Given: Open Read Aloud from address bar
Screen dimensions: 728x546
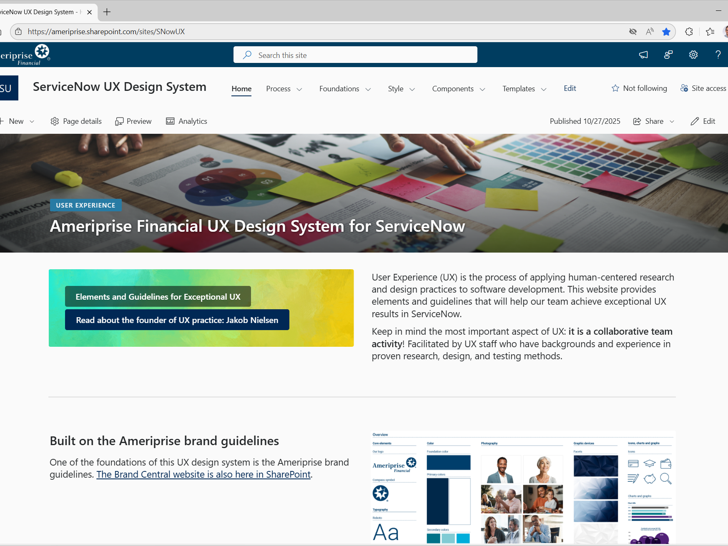Looking at the screenshot, I should click(650, 32).
